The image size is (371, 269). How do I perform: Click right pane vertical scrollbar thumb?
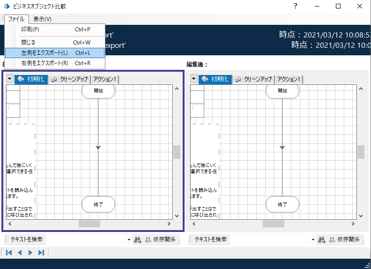click(361, 152)
